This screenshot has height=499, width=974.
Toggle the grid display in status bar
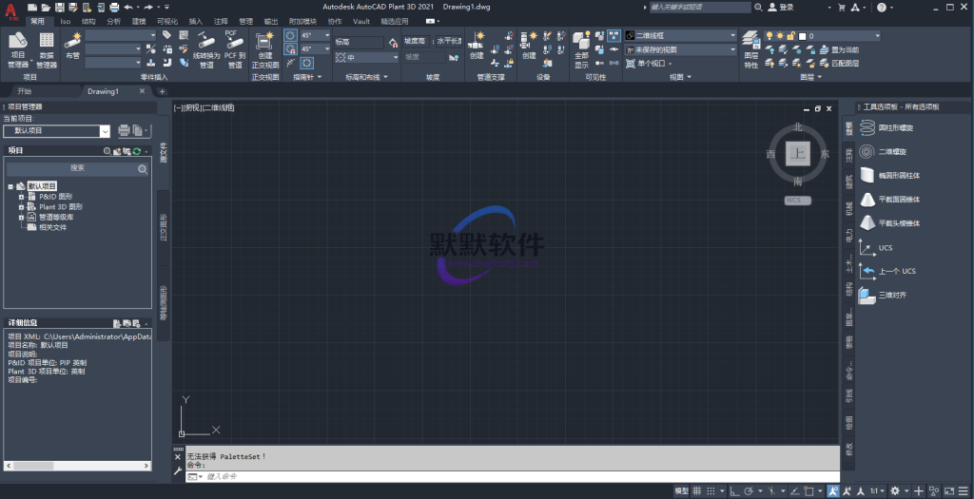698,490
